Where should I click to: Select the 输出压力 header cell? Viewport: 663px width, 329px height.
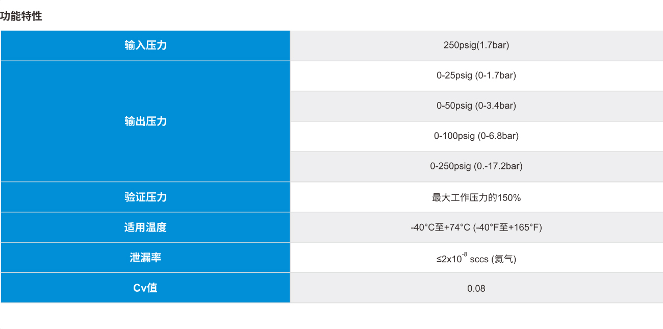click(145, 121)
